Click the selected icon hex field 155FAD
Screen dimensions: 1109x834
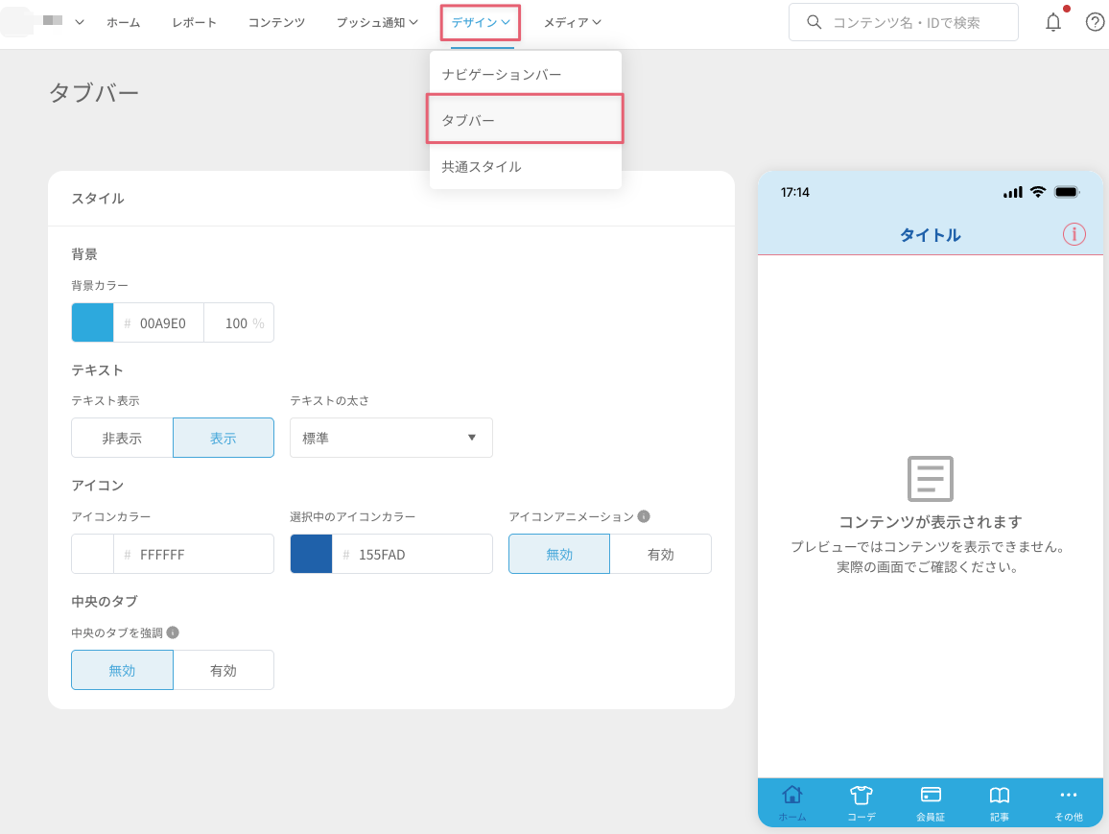412,554
